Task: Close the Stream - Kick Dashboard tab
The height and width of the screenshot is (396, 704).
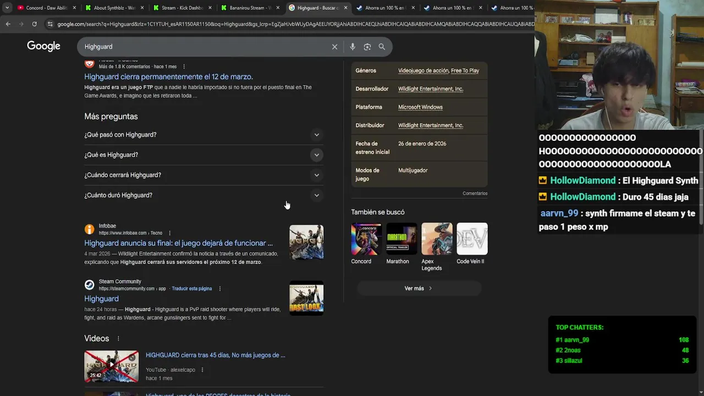Action: point(210,8)
